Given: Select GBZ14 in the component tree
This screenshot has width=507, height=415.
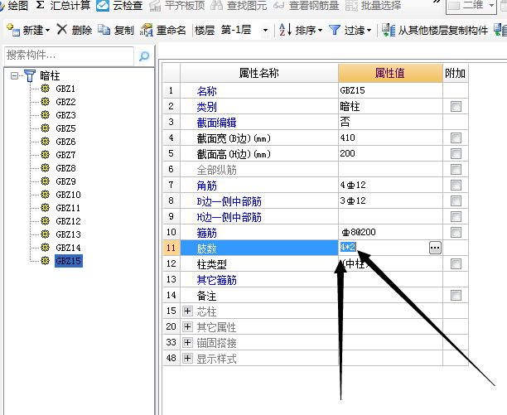Looking at the screenshot, I should (68, 248).
